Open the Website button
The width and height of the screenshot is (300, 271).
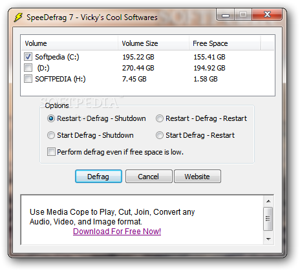tap(197, 177)
